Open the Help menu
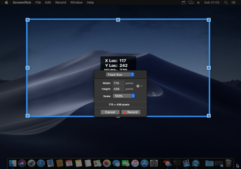The height and width of the screenshot is (169, 241). point(90,2)
